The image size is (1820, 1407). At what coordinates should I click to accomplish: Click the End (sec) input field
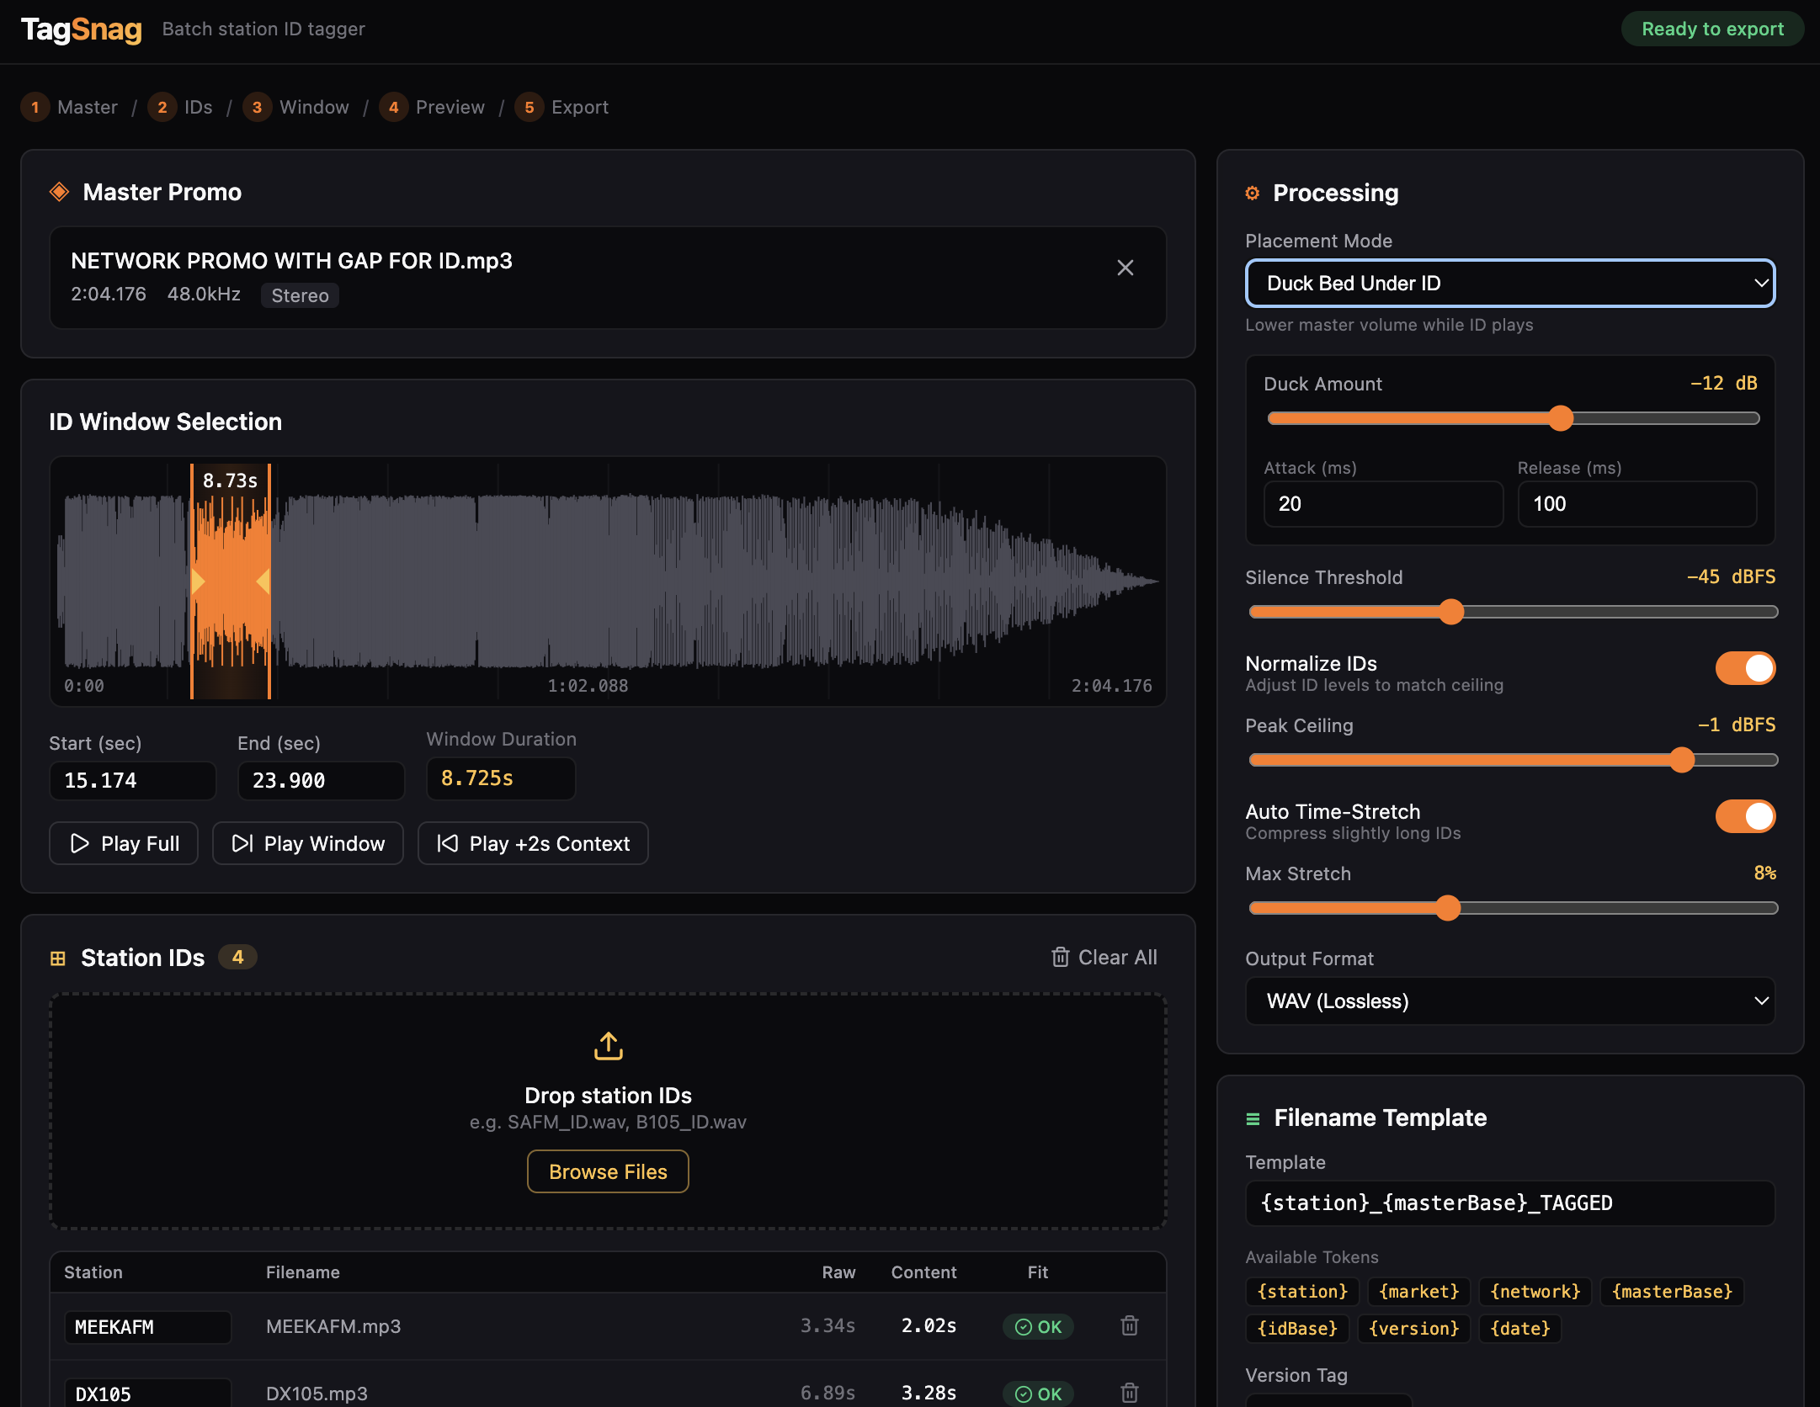[321, 780]
